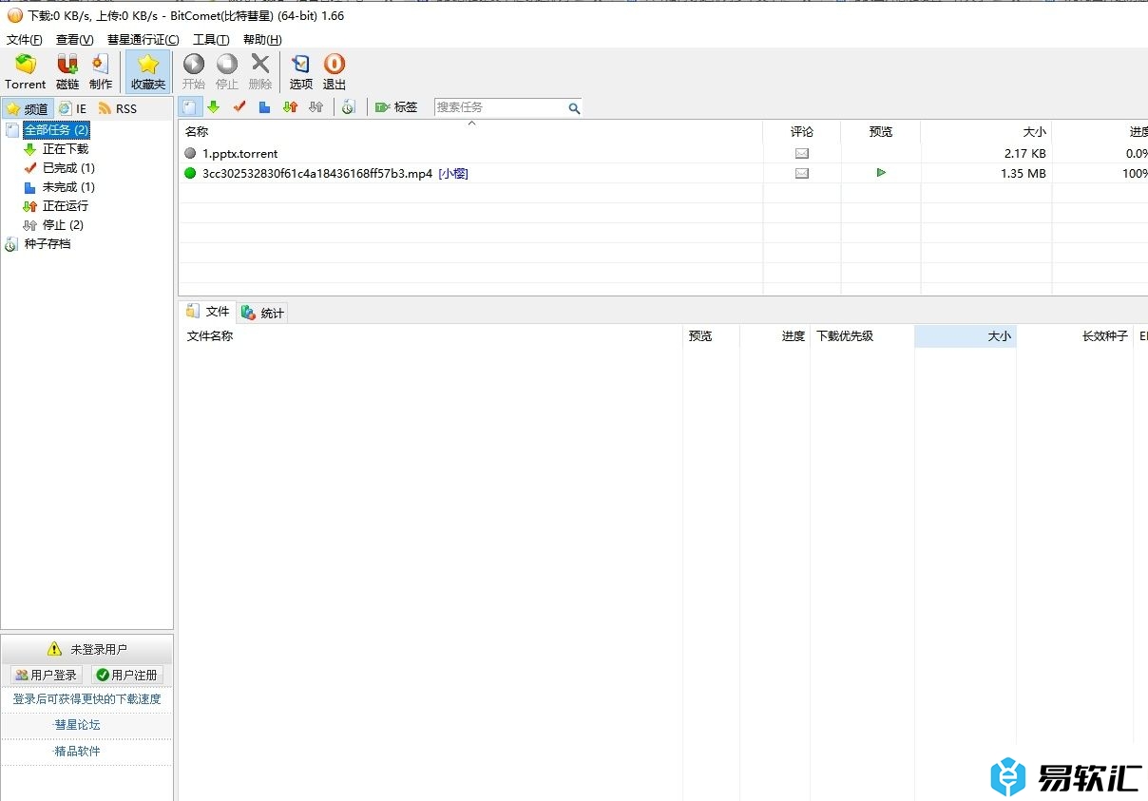Open 选项 options dialog
The image size is (1148, 801).
pyautogui.click(x=301, y=72)
